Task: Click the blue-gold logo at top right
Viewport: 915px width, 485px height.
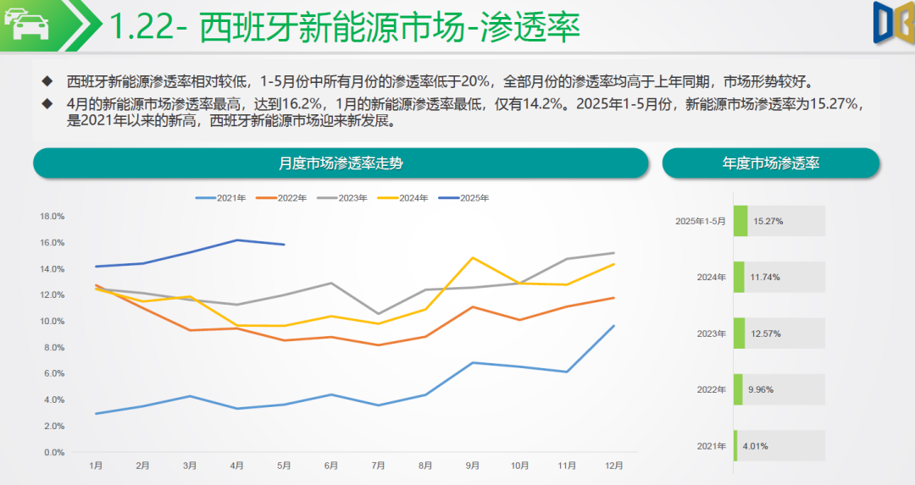Action: click(894, 23)
